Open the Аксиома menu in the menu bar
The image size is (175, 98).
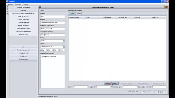click(10, 4)
